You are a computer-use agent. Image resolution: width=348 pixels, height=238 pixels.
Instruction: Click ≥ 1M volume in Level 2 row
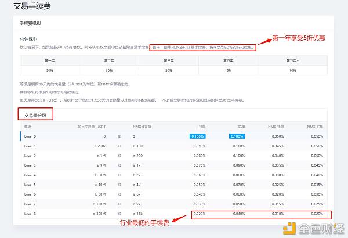pyautogui.click(x=101, y=156)
